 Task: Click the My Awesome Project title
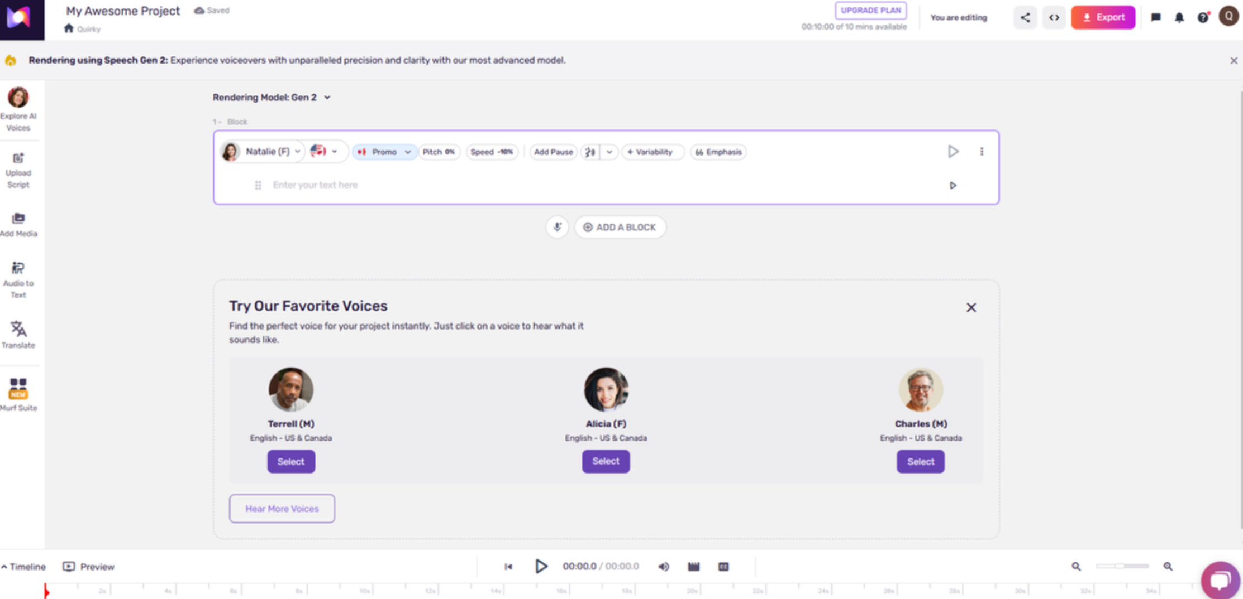tap(123, 11)
